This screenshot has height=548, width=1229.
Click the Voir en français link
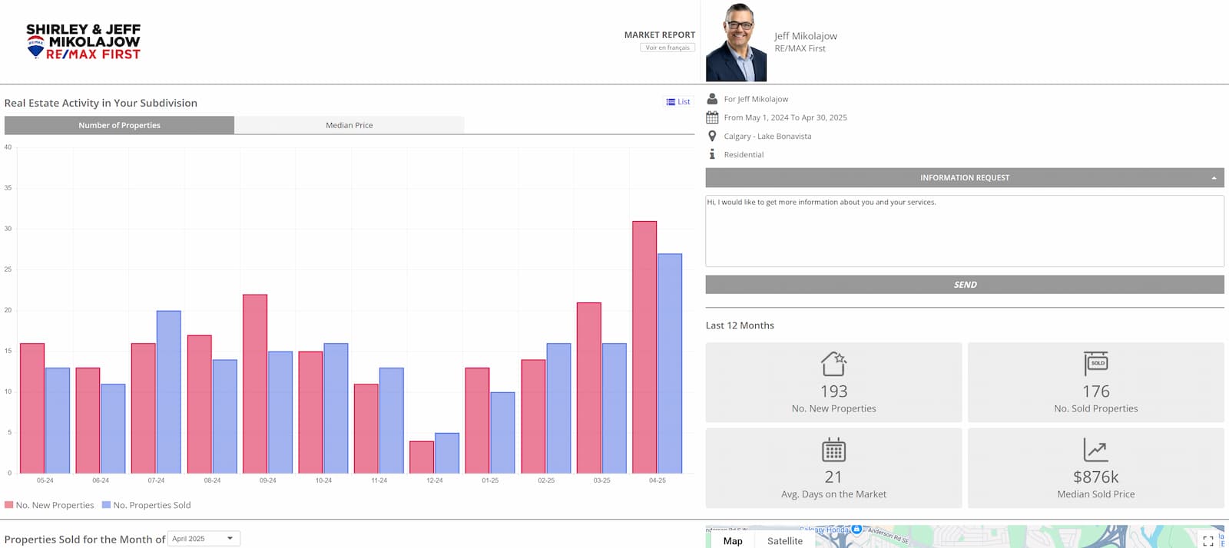(668, 48)
